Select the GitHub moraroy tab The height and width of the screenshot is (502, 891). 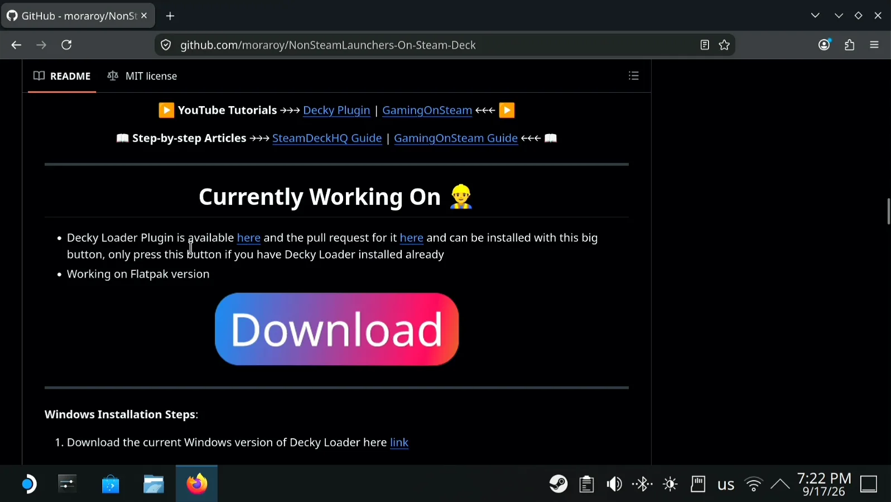(x=78, y=16)
